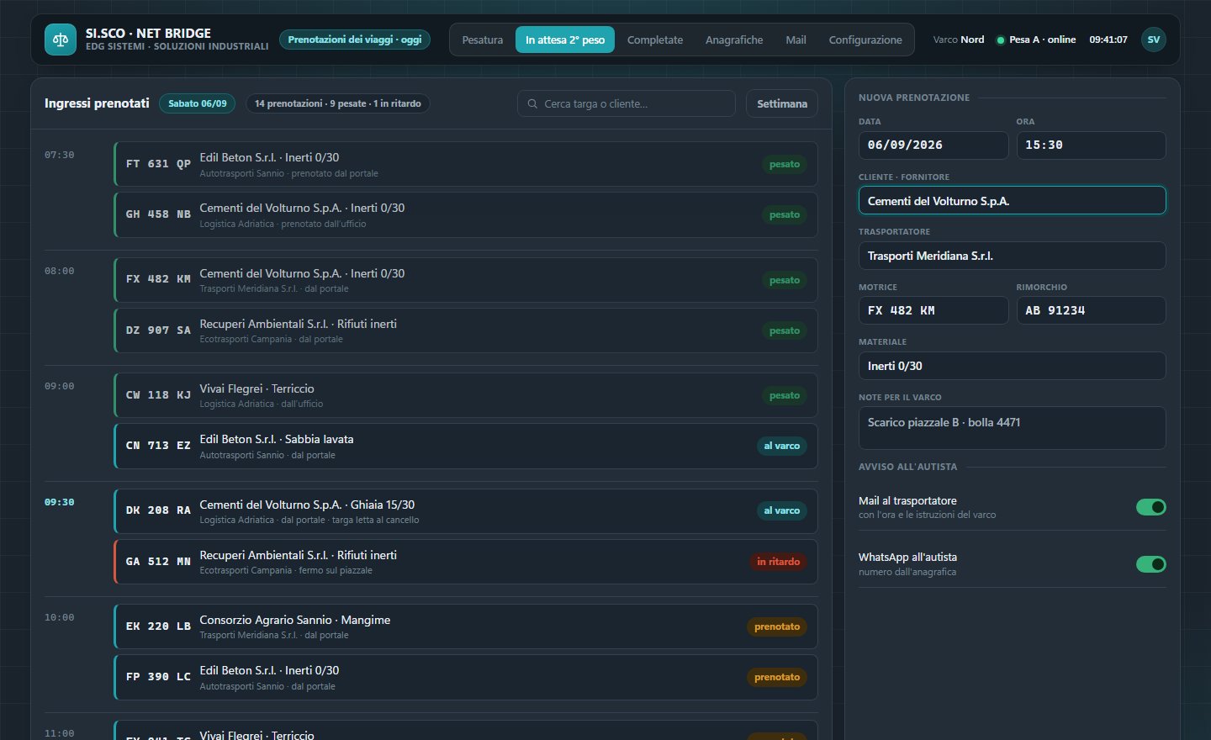The image size is (1211, 740).
Task: Select the CW 118 KJ Vivai Flegrei row
Action: [466, 395]
